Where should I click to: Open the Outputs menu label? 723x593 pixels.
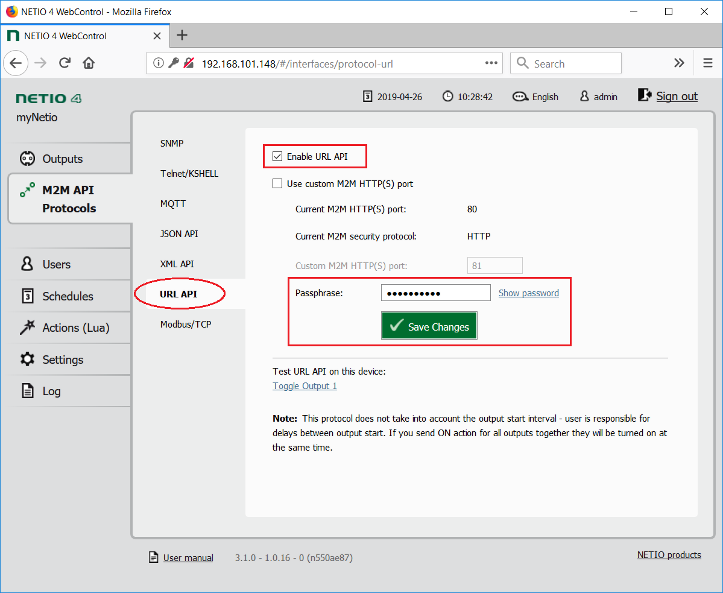point(63,159)
